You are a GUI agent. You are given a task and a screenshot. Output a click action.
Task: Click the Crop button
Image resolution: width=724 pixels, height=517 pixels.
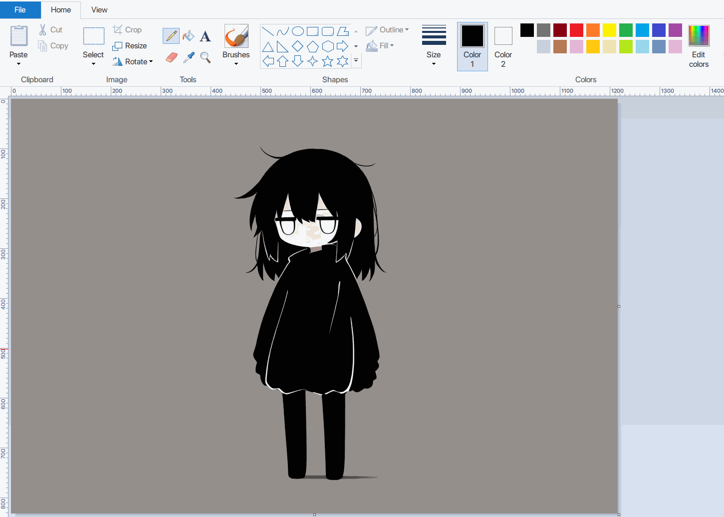128,30
